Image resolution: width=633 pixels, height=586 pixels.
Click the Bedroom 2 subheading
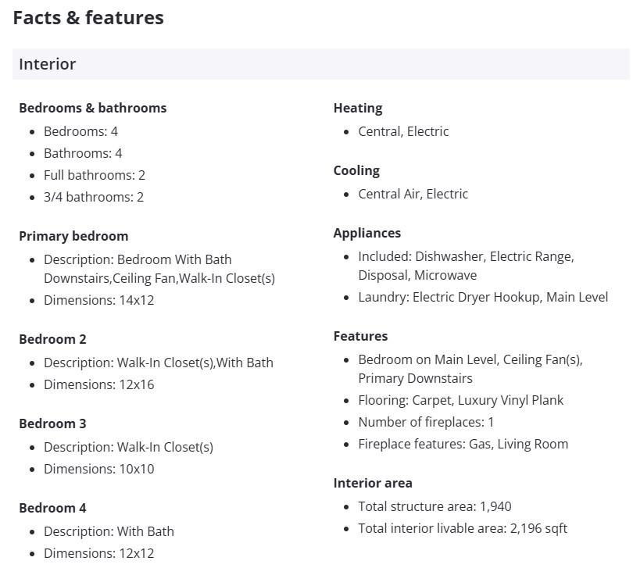[52, 339]
